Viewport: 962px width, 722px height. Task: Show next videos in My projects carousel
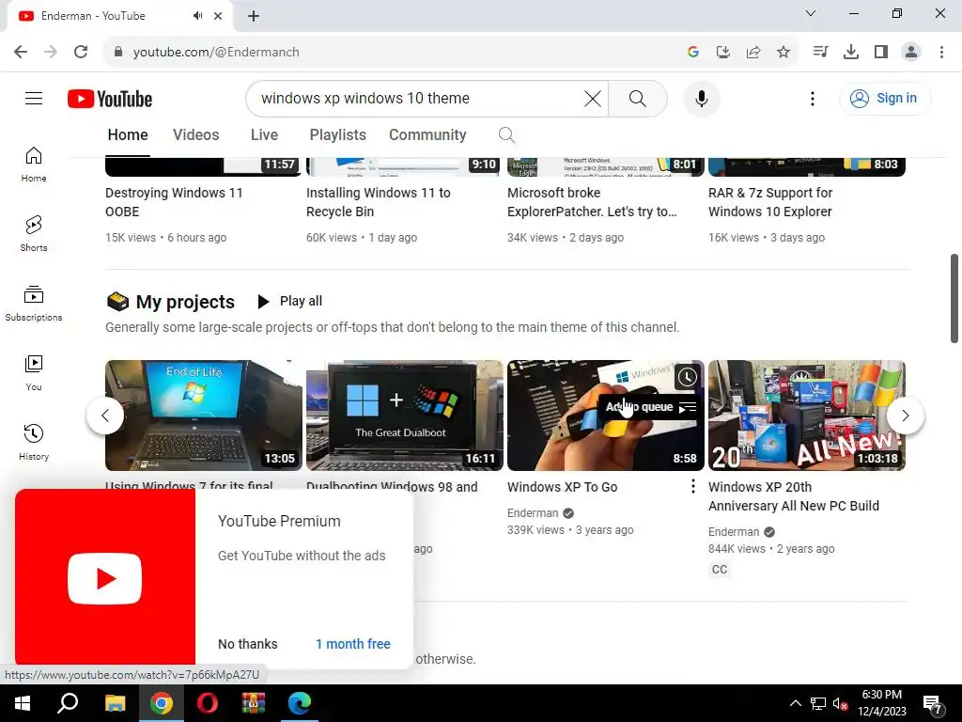(906, 416)
